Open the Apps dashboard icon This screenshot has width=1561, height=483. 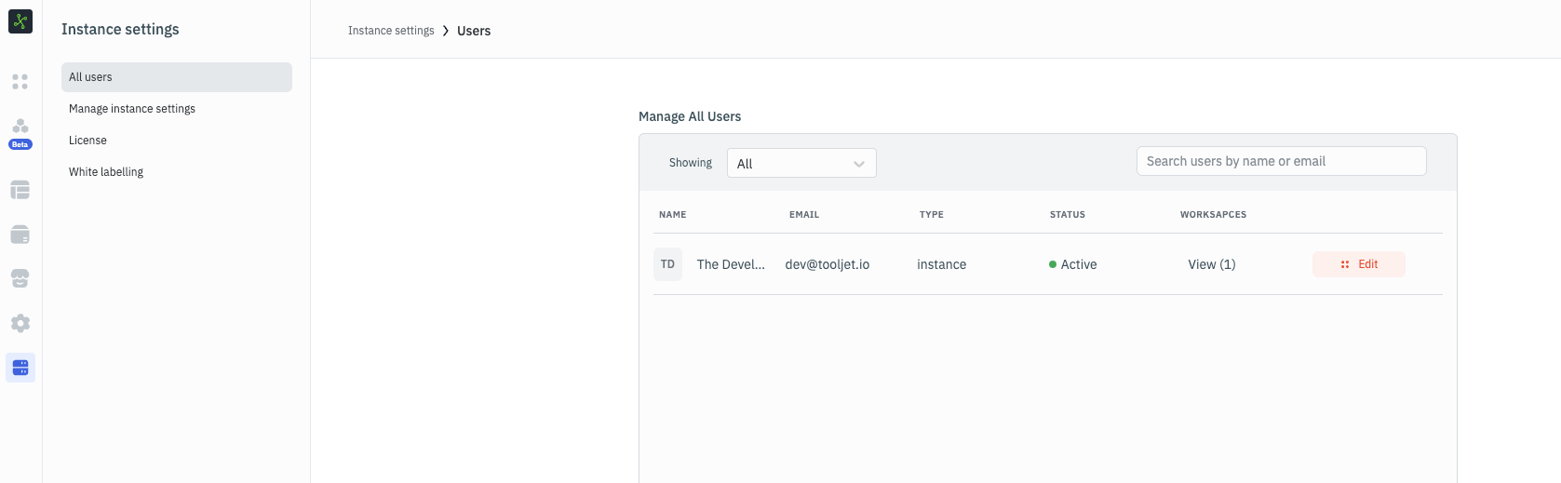[x=20, y=82]
